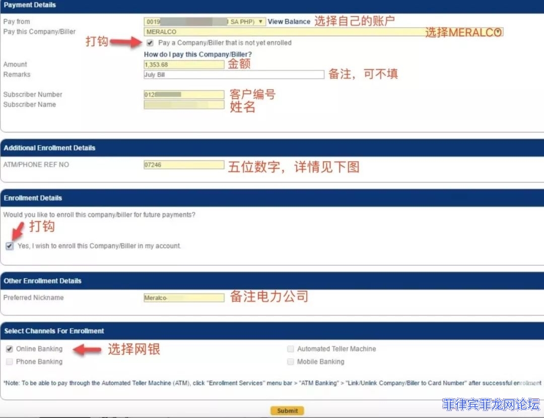Toggle the Mobile Banking checkbox
Viewport: 544px width, 418px height.
[x=291, y=362]
